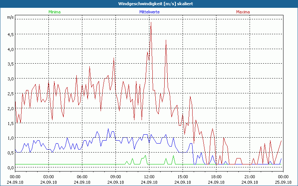Screen dimensions: 298x186
Task: Click the 3,0 y-axis value label
Action: click(10, 78)
